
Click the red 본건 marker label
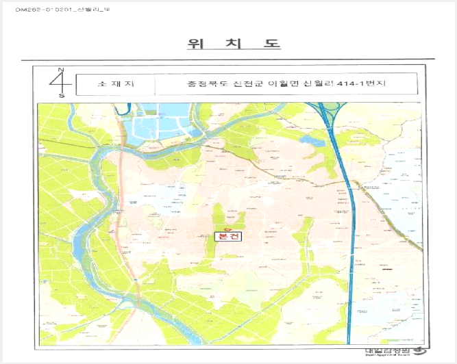[228, 236]
